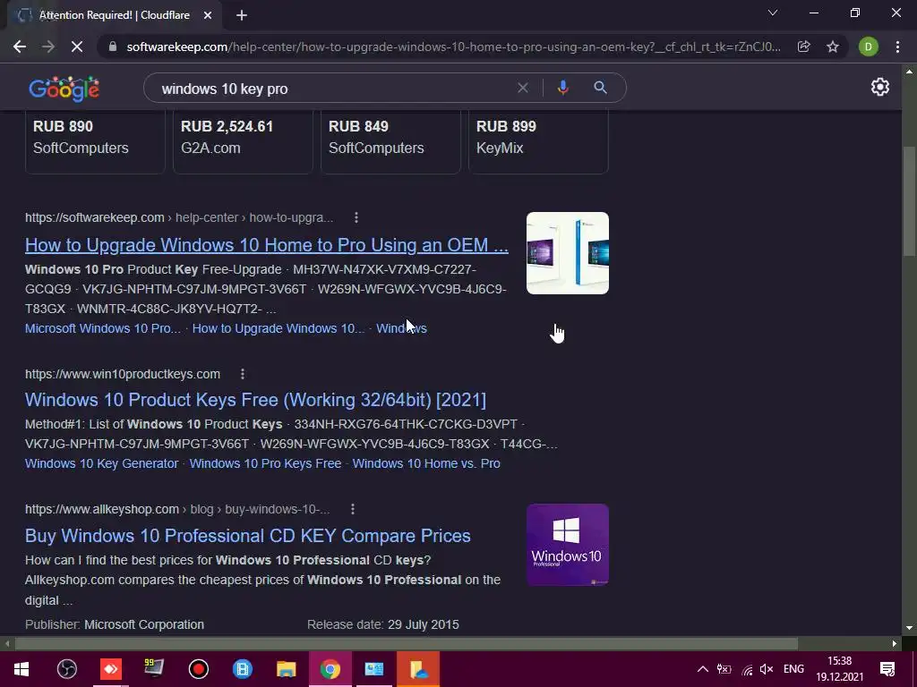Bookmark this page with the star
Viewport: 917px width, 687px height.
point(833,47)
